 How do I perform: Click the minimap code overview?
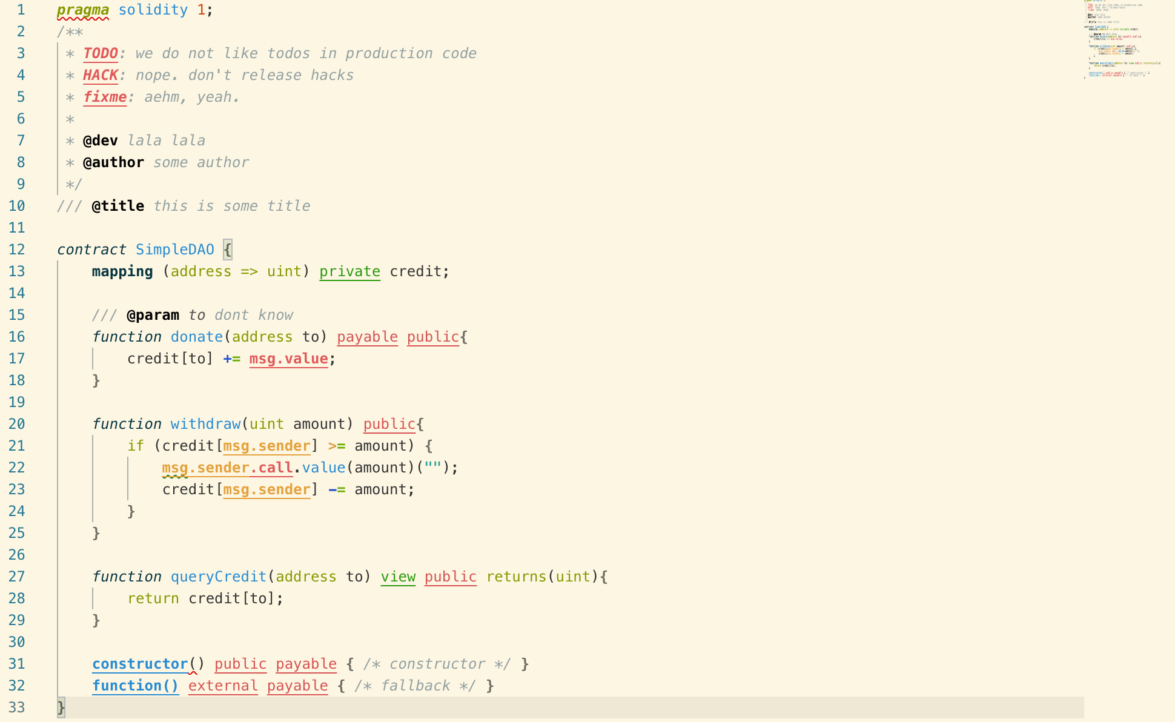click(1122, 40)
